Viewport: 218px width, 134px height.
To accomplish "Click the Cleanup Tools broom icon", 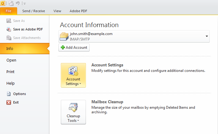I will pyautogui.click(x=73, y=108).
